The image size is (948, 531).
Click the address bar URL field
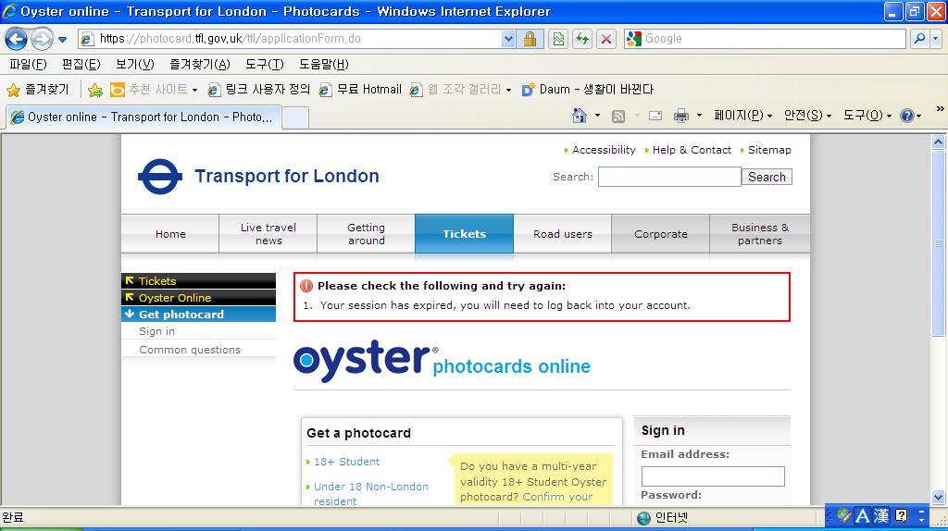(x=290, y=39)
